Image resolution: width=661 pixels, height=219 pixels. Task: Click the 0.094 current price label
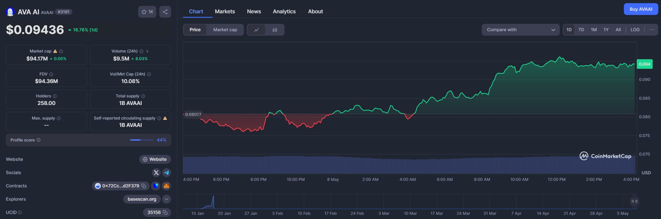[644, 64]
